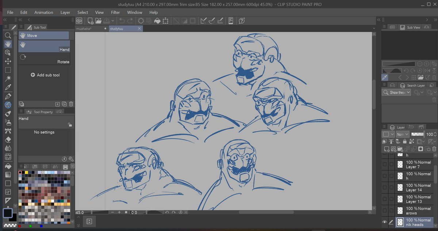Click transparent color swatch
Image resolution: width=438 pixels, height=231 pixels.
(x=10, y=225)
